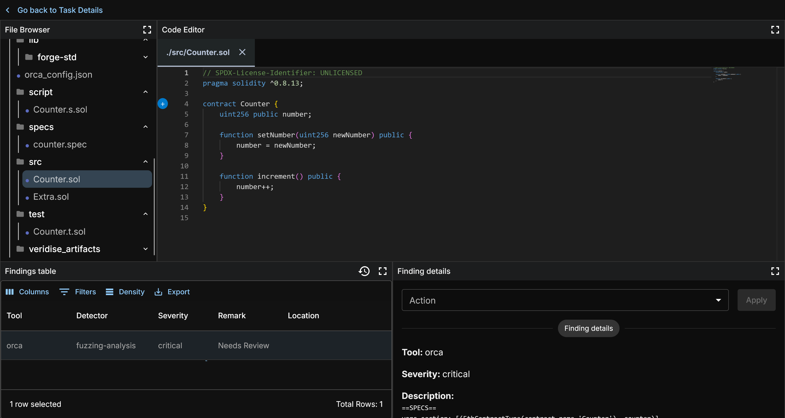Maximize the Finding details panel
Screen dimensions: 785x418
point(775,271)
